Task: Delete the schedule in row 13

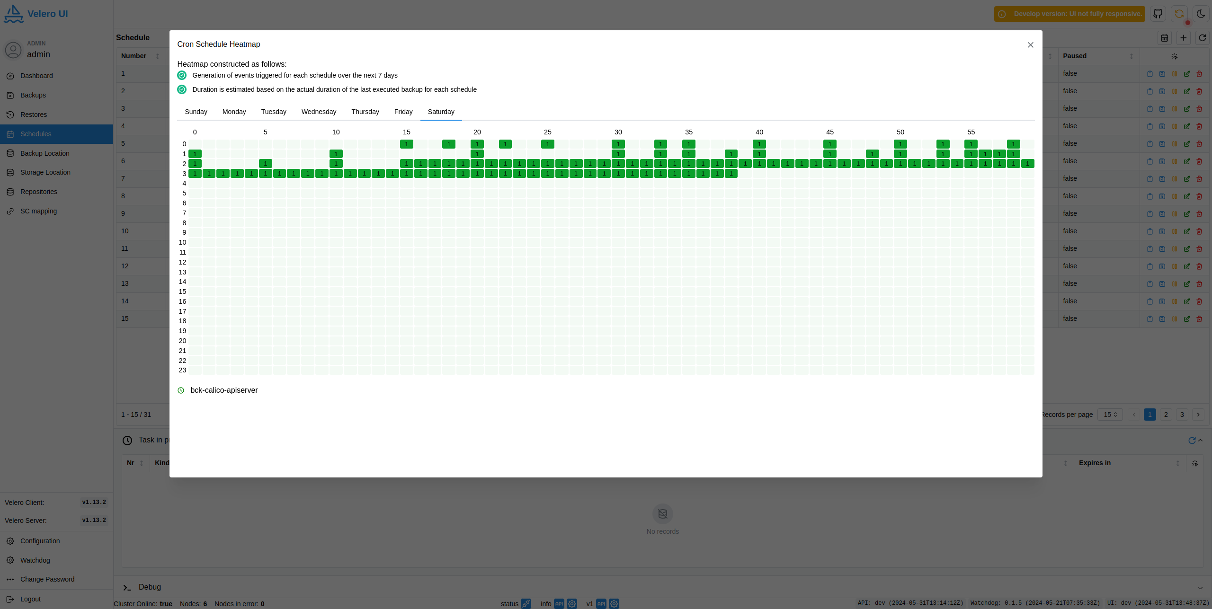Action: [x=1199, y=284]
